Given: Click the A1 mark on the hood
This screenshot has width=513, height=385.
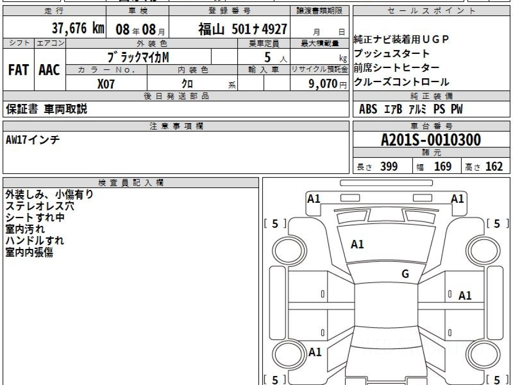Looking at the screenshot, I should (357, 244).
